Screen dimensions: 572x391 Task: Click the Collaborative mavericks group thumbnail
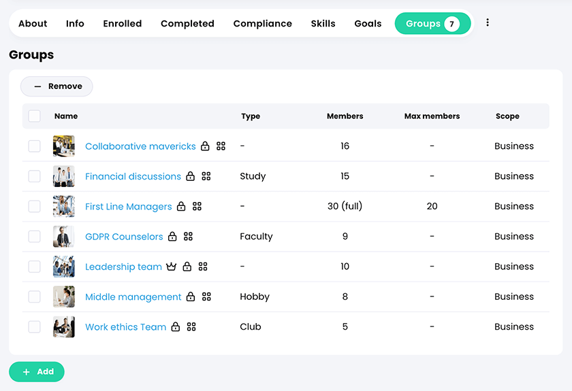tap(64, 146)
